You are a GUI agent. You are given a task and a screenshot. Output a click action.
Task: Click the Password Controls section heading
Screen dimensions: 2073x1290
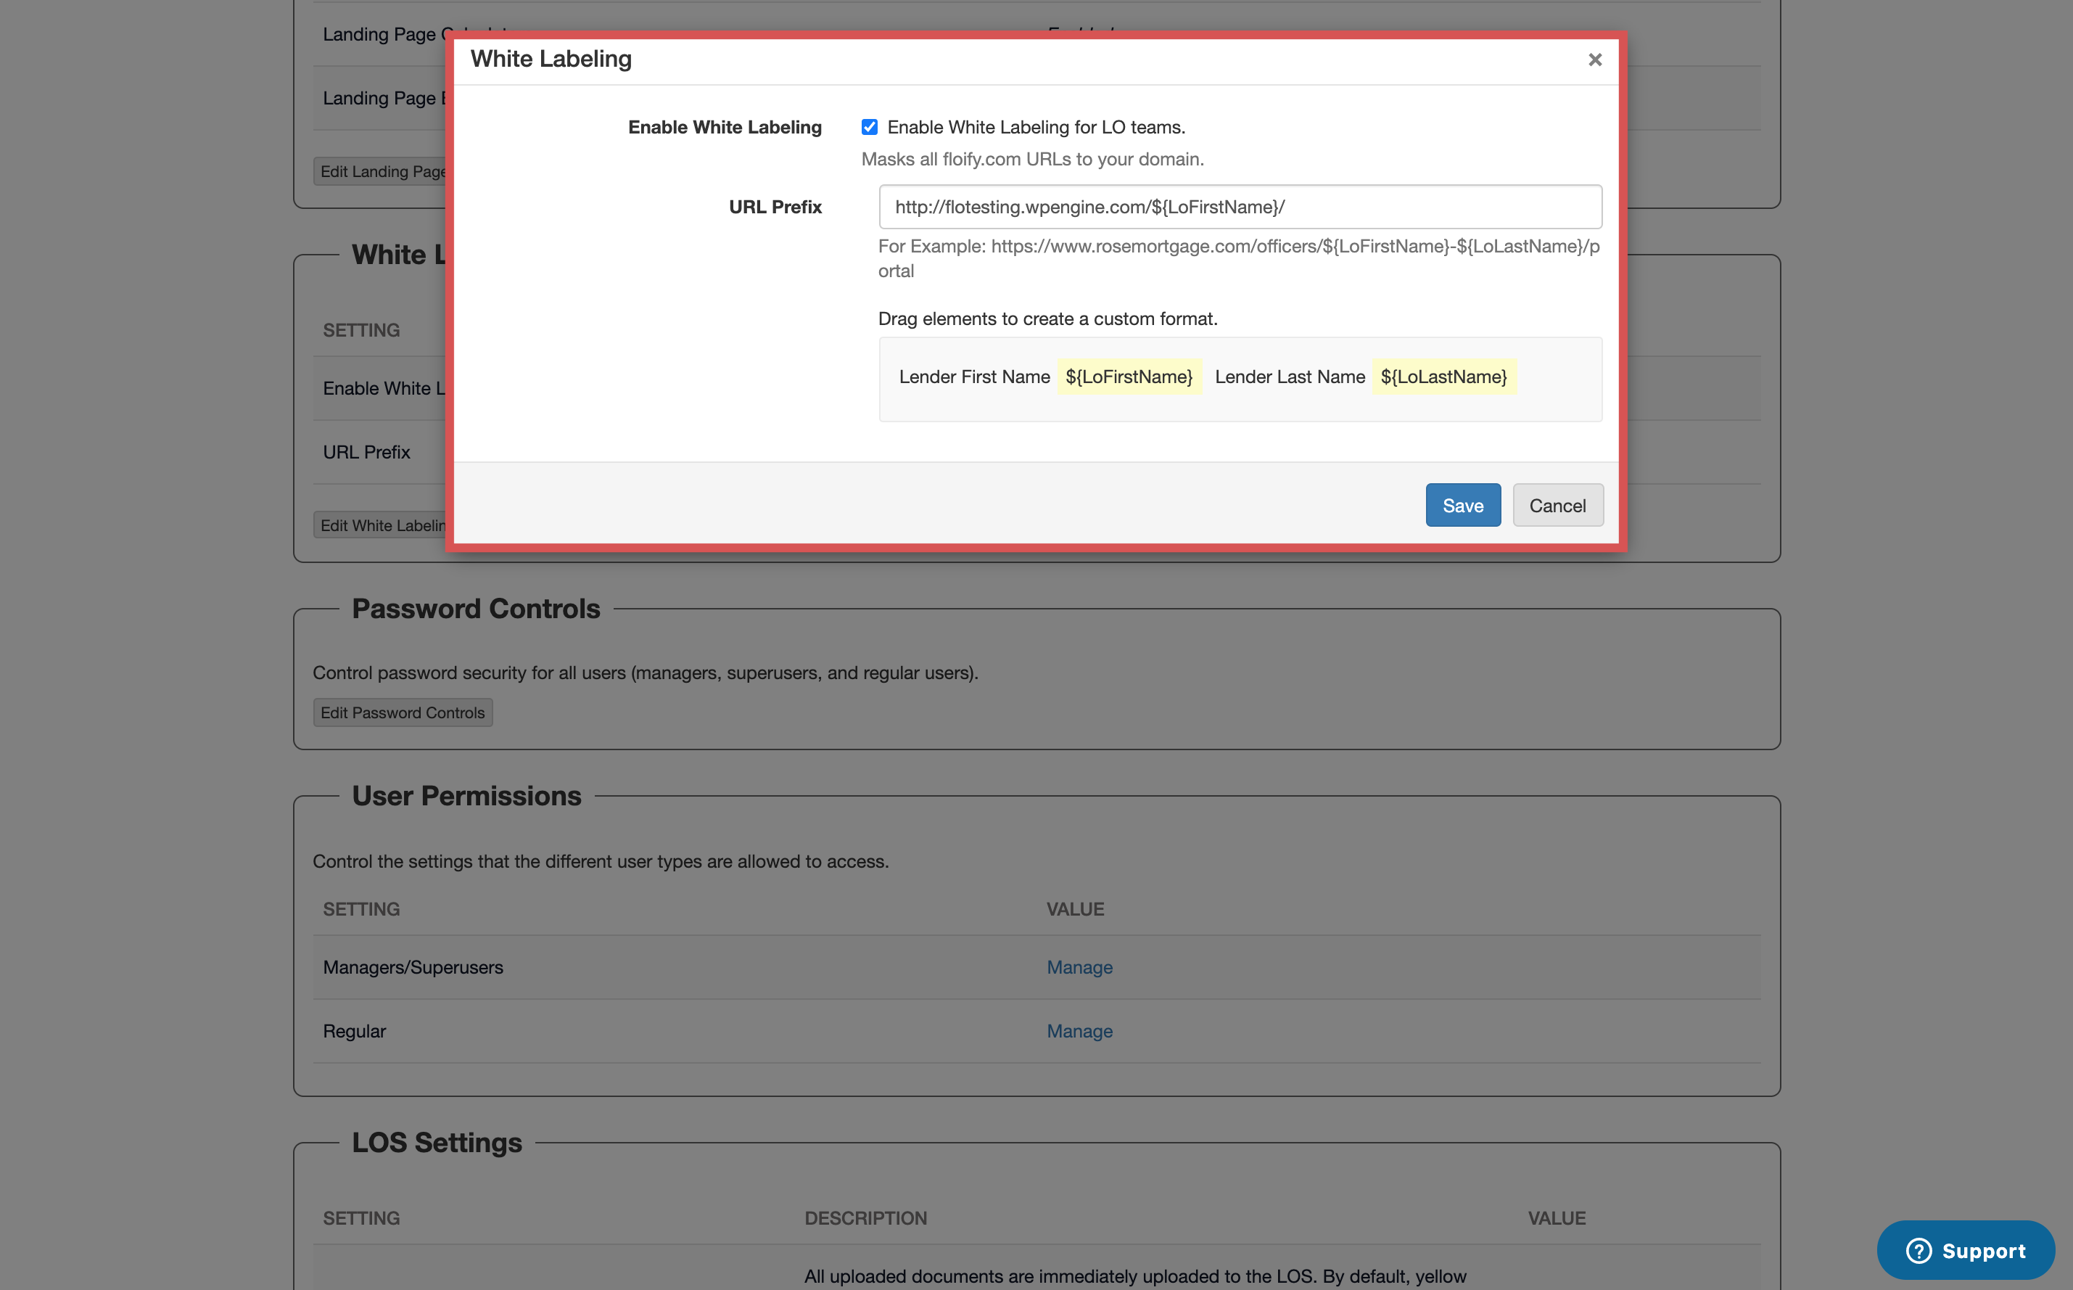tap(476, 608)
